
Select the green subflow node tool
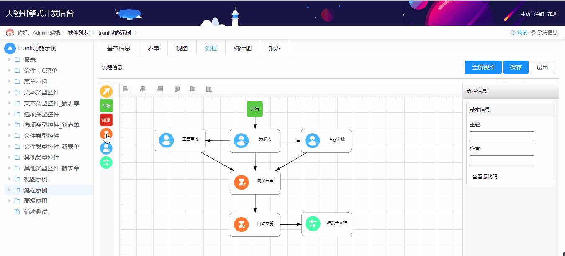(x=106, y=162)
